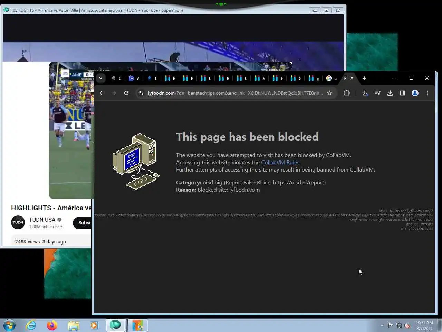Launch Firefox from the taskbar
Screen dimensions: 442x332
pos(52,325)
